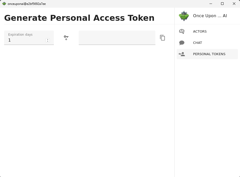The height and width of the screenshot is (177, 240).
Task: Go to the CHAT menu entry
Action: tap(197, 43)
